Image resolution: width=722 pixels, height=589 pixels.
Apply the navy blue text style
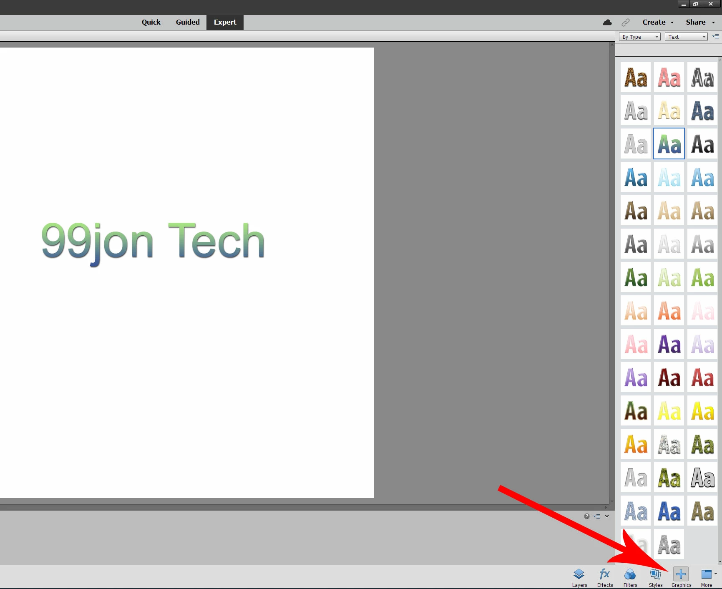tap(702, 111)
